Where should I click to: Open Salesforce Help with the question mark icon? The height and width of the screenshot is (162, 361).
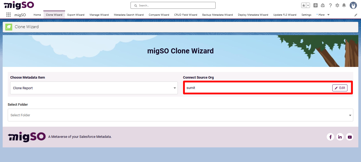pyautogui.click(x=330, y=5)
